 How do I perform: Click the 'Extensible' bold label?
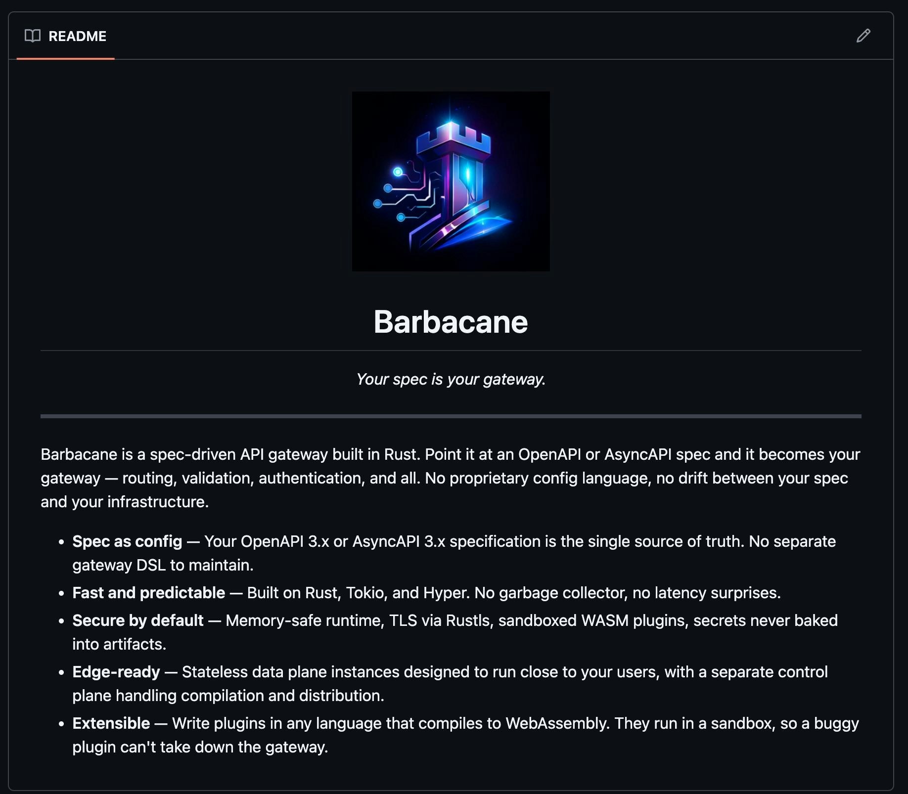[111, 723]
